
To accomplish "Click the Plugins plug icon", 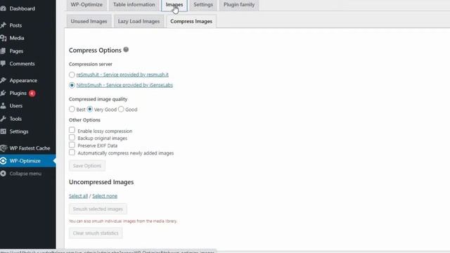I will [3, 93].
